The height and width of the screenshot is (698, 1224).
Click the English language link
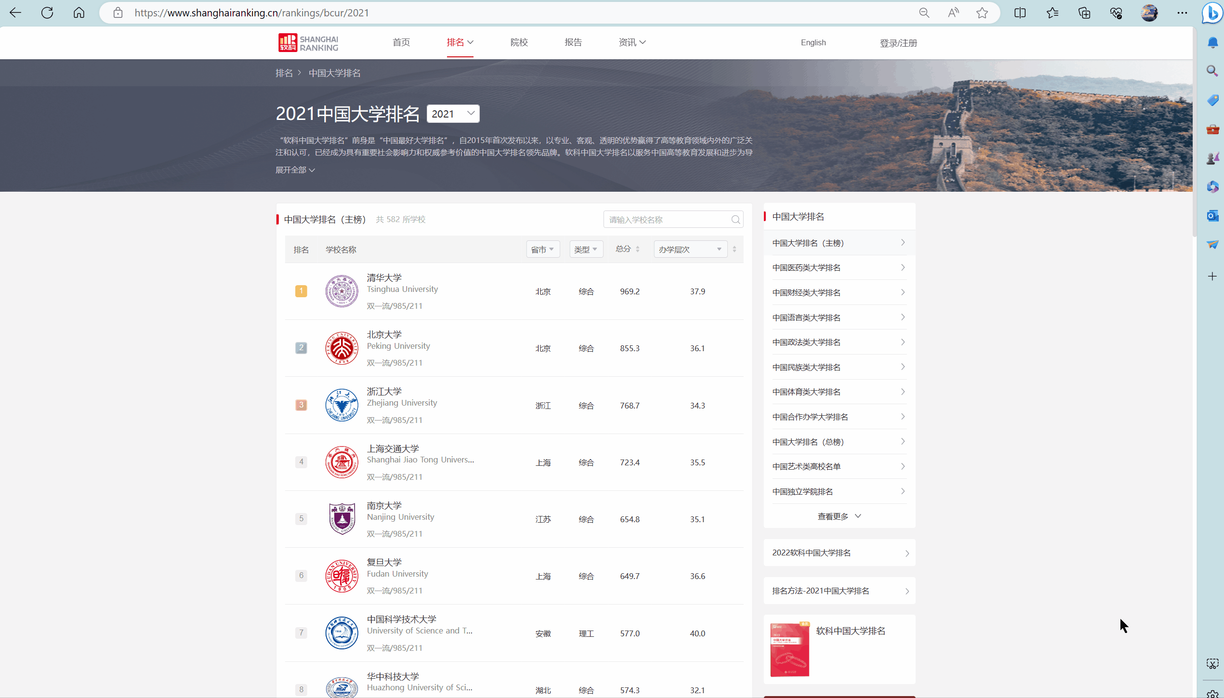[x=813, y=42]
